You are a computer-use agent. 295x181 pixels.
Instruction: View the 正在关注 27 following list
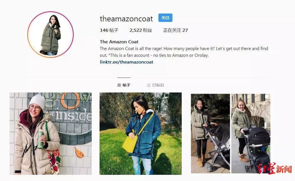pyautogui.click(x=175, y=30)
